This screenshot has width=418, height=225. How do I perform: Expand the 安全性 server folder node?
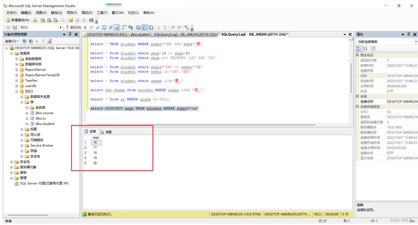tap(12, 162)
